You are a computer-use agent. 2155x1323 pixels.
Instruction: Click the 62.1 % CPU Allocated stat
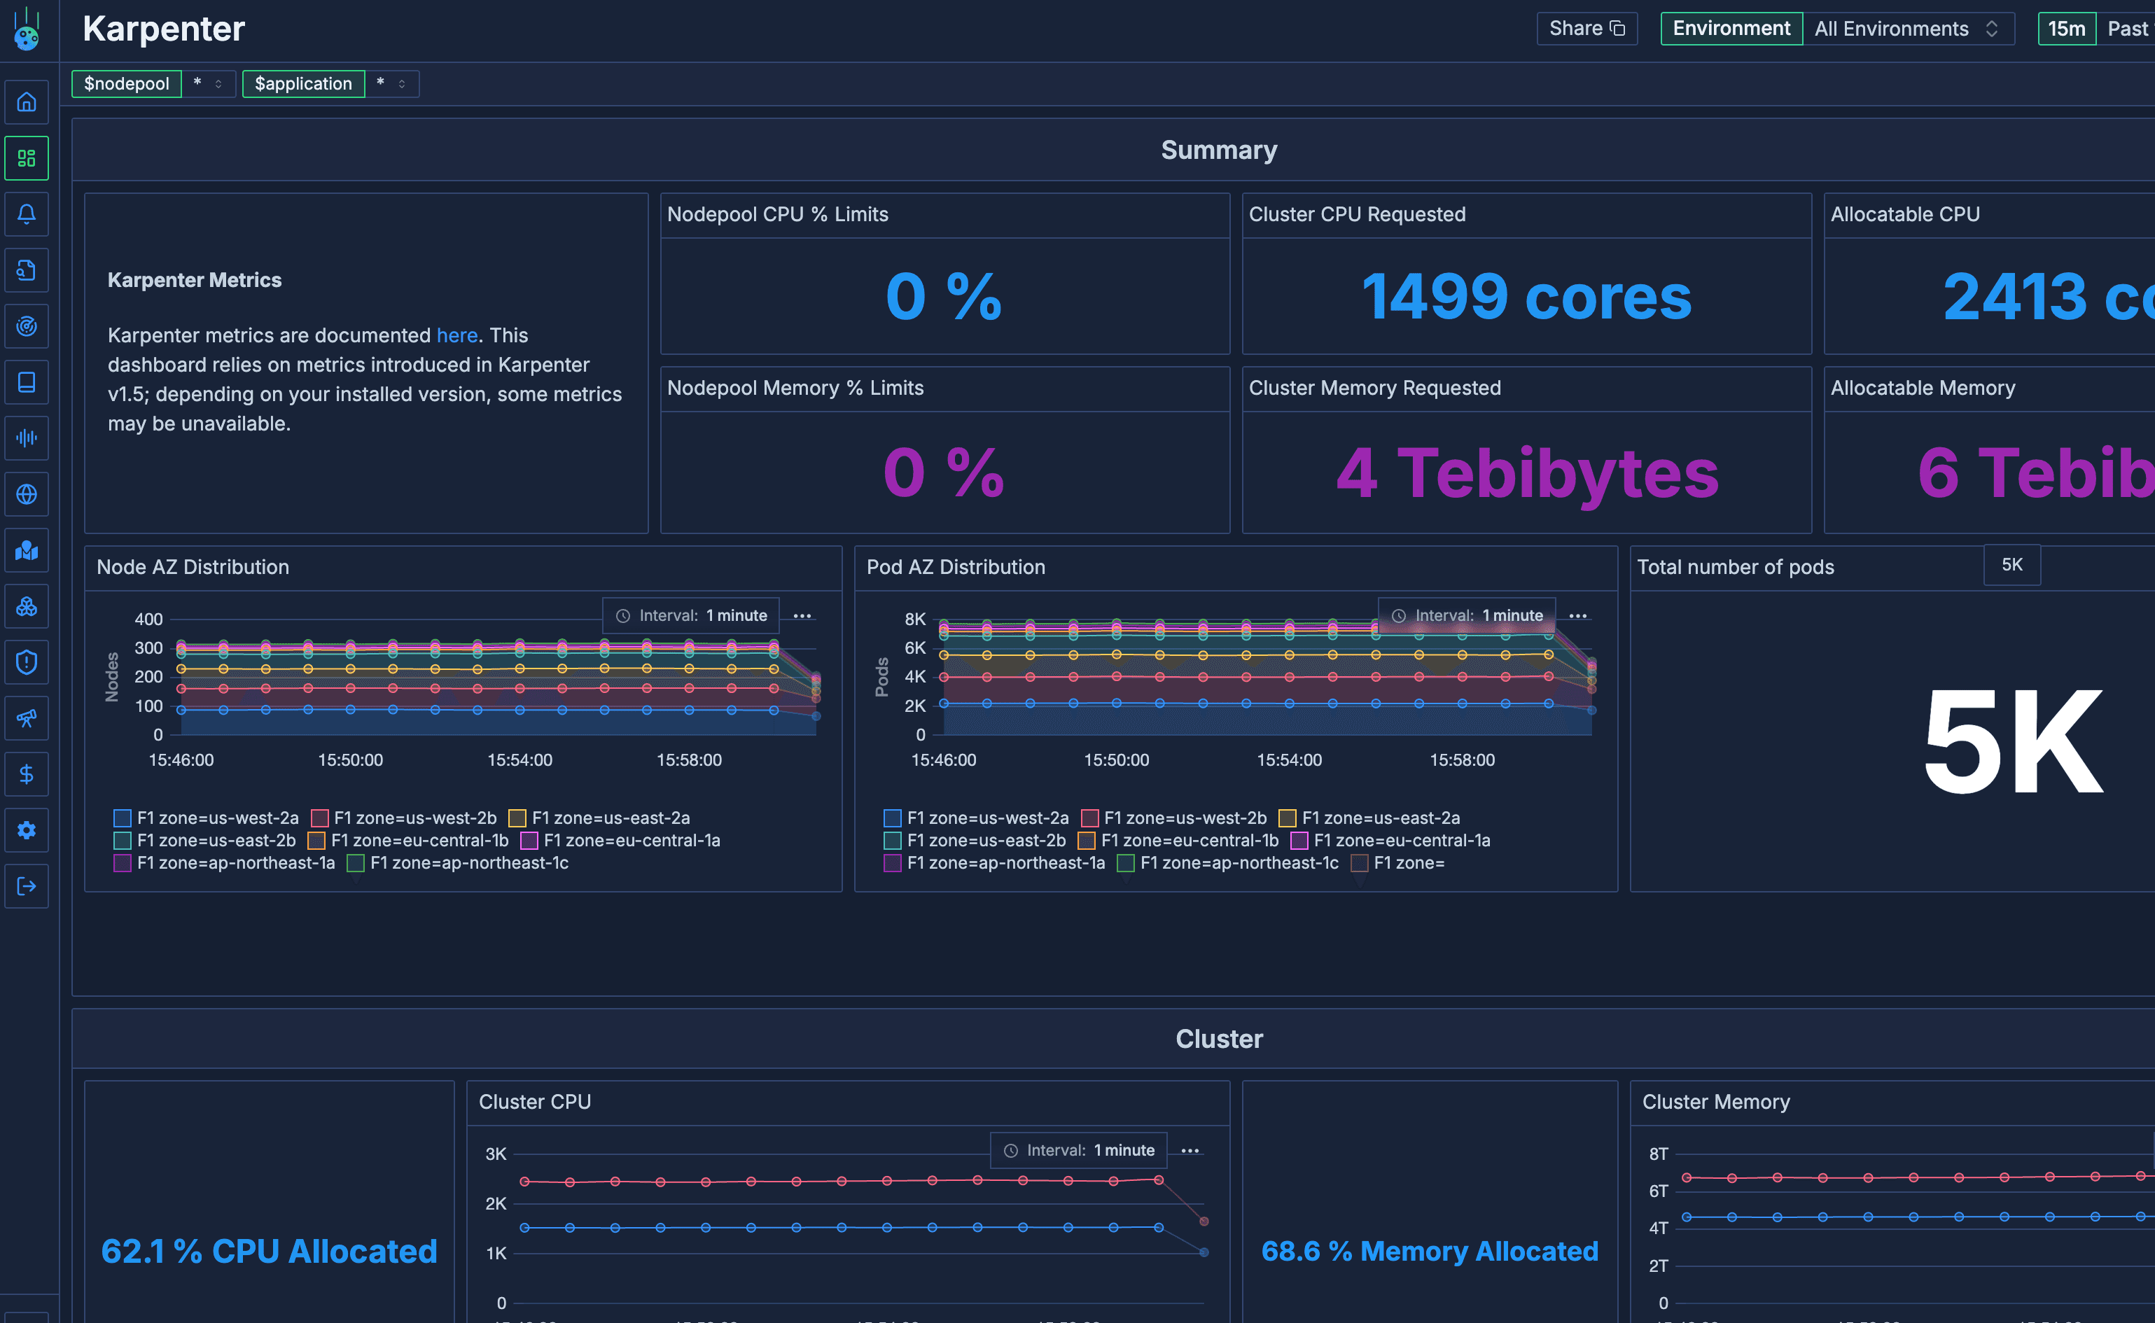pyautogui.click(x=270, y=1252)
